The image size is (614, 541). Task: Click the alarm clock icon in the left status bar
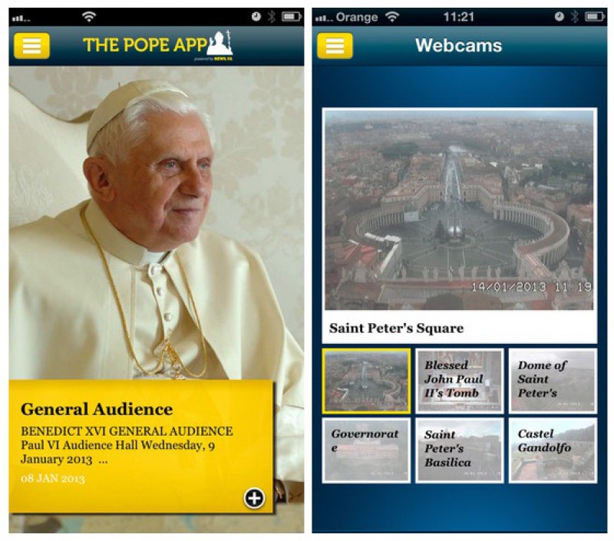(256, 16)
